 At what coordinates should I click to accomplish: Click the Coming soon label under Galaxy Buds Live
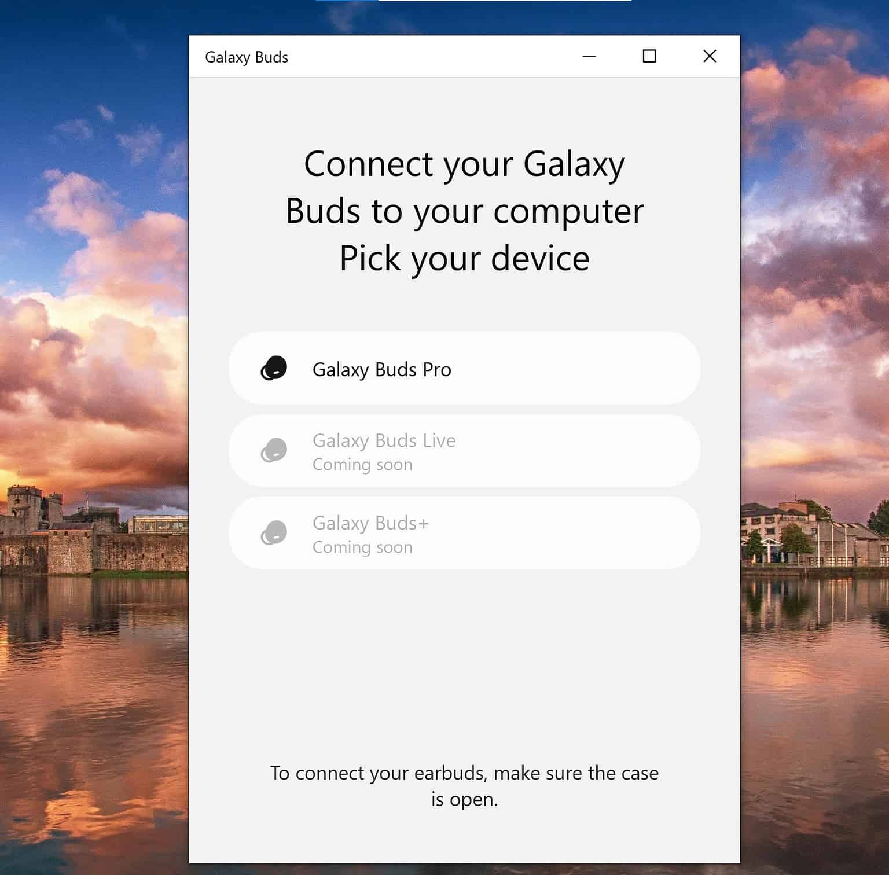[362, 464]
